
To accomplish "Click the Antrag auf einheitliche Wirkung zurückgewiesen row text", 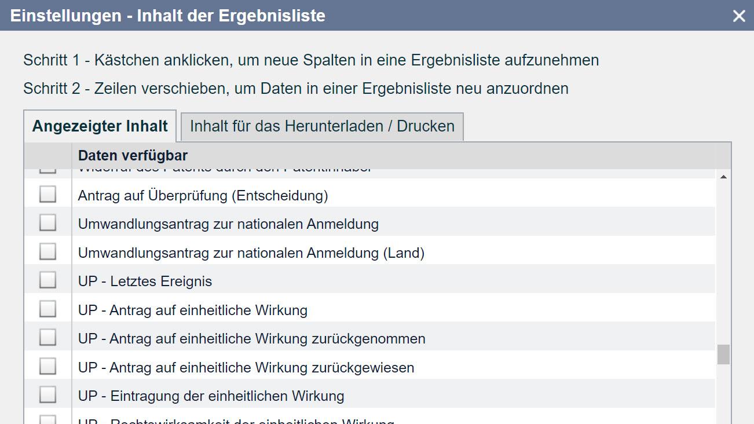I will tap(246, 368).
